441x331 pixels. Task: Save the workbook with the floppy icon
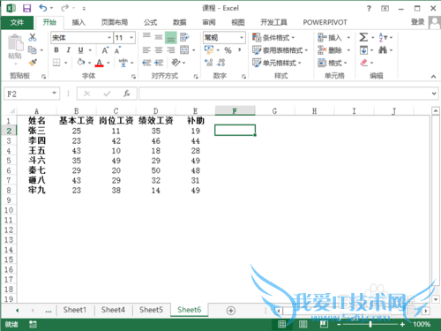pos(26,8)
